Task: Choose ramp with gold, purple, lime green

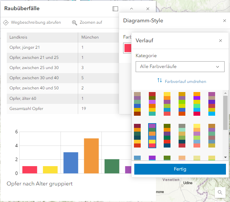Action: [x=182, y=104]
